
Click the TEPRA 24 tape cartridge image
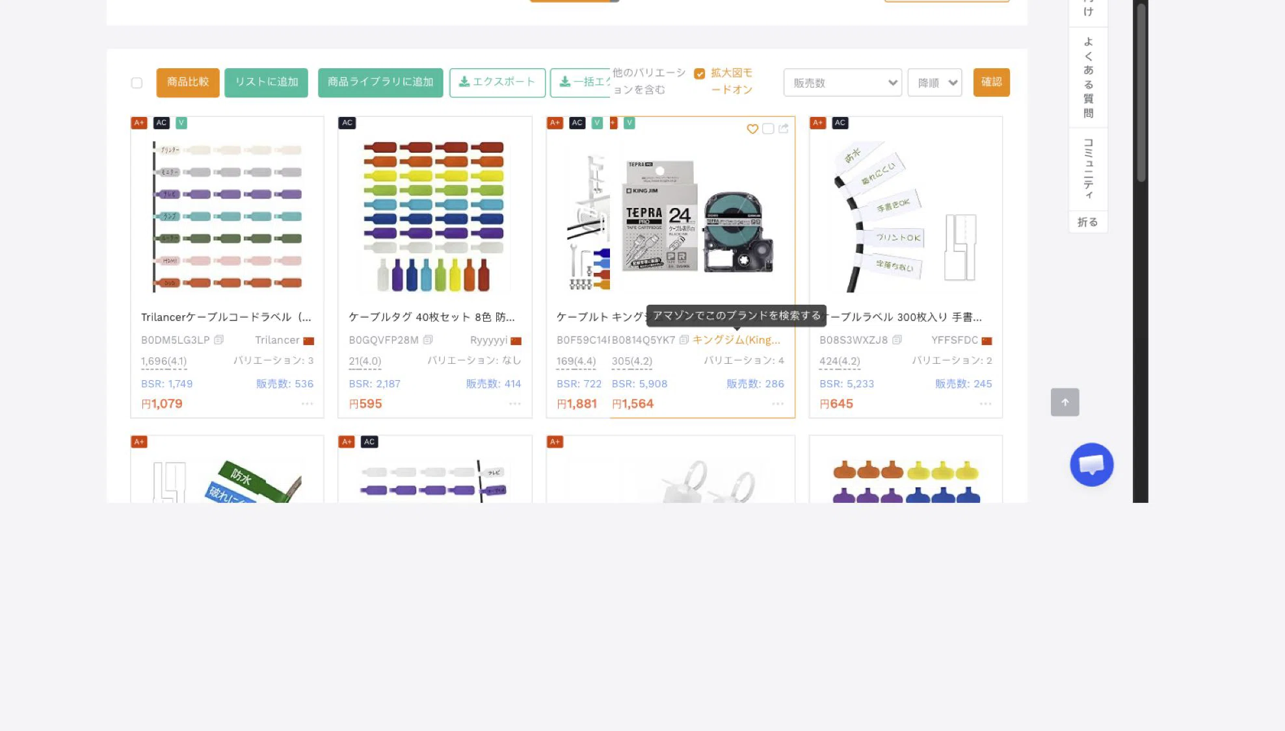pos(699,216)
